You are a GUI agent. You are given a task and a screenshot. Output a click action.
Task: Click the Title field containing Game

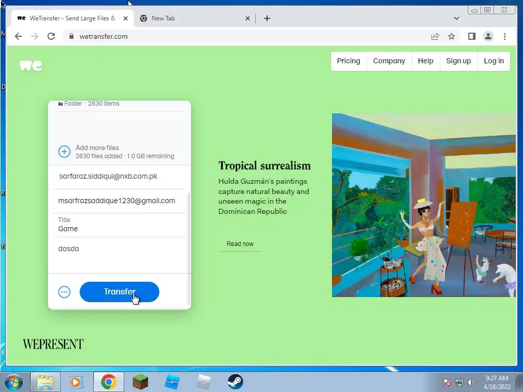[x=120, y=225]
